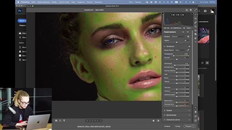Open the Фильтр menu

(90, 2)
